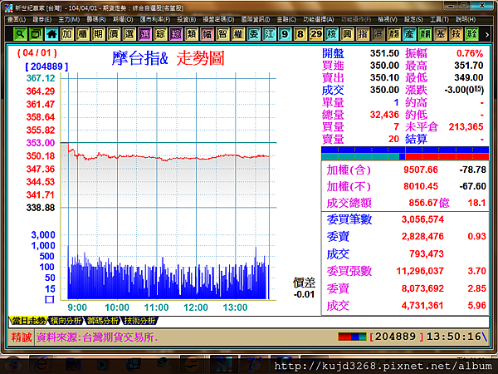498x374 pixels.
Task: Click the 價 toolbar icon
Action: (114, 34)
